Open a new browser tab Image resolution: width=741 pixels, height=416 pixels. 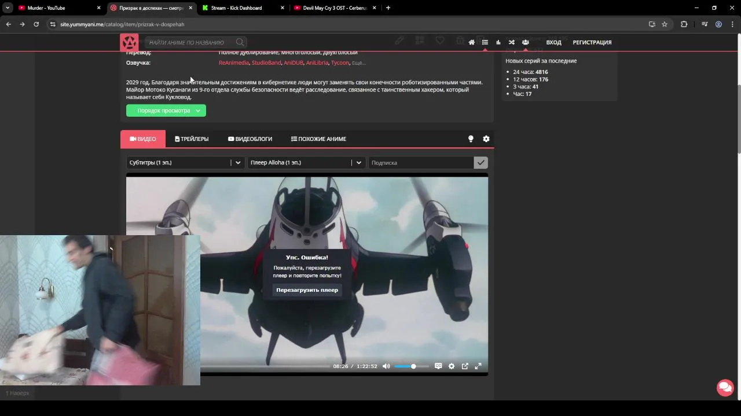coord(388,8)
